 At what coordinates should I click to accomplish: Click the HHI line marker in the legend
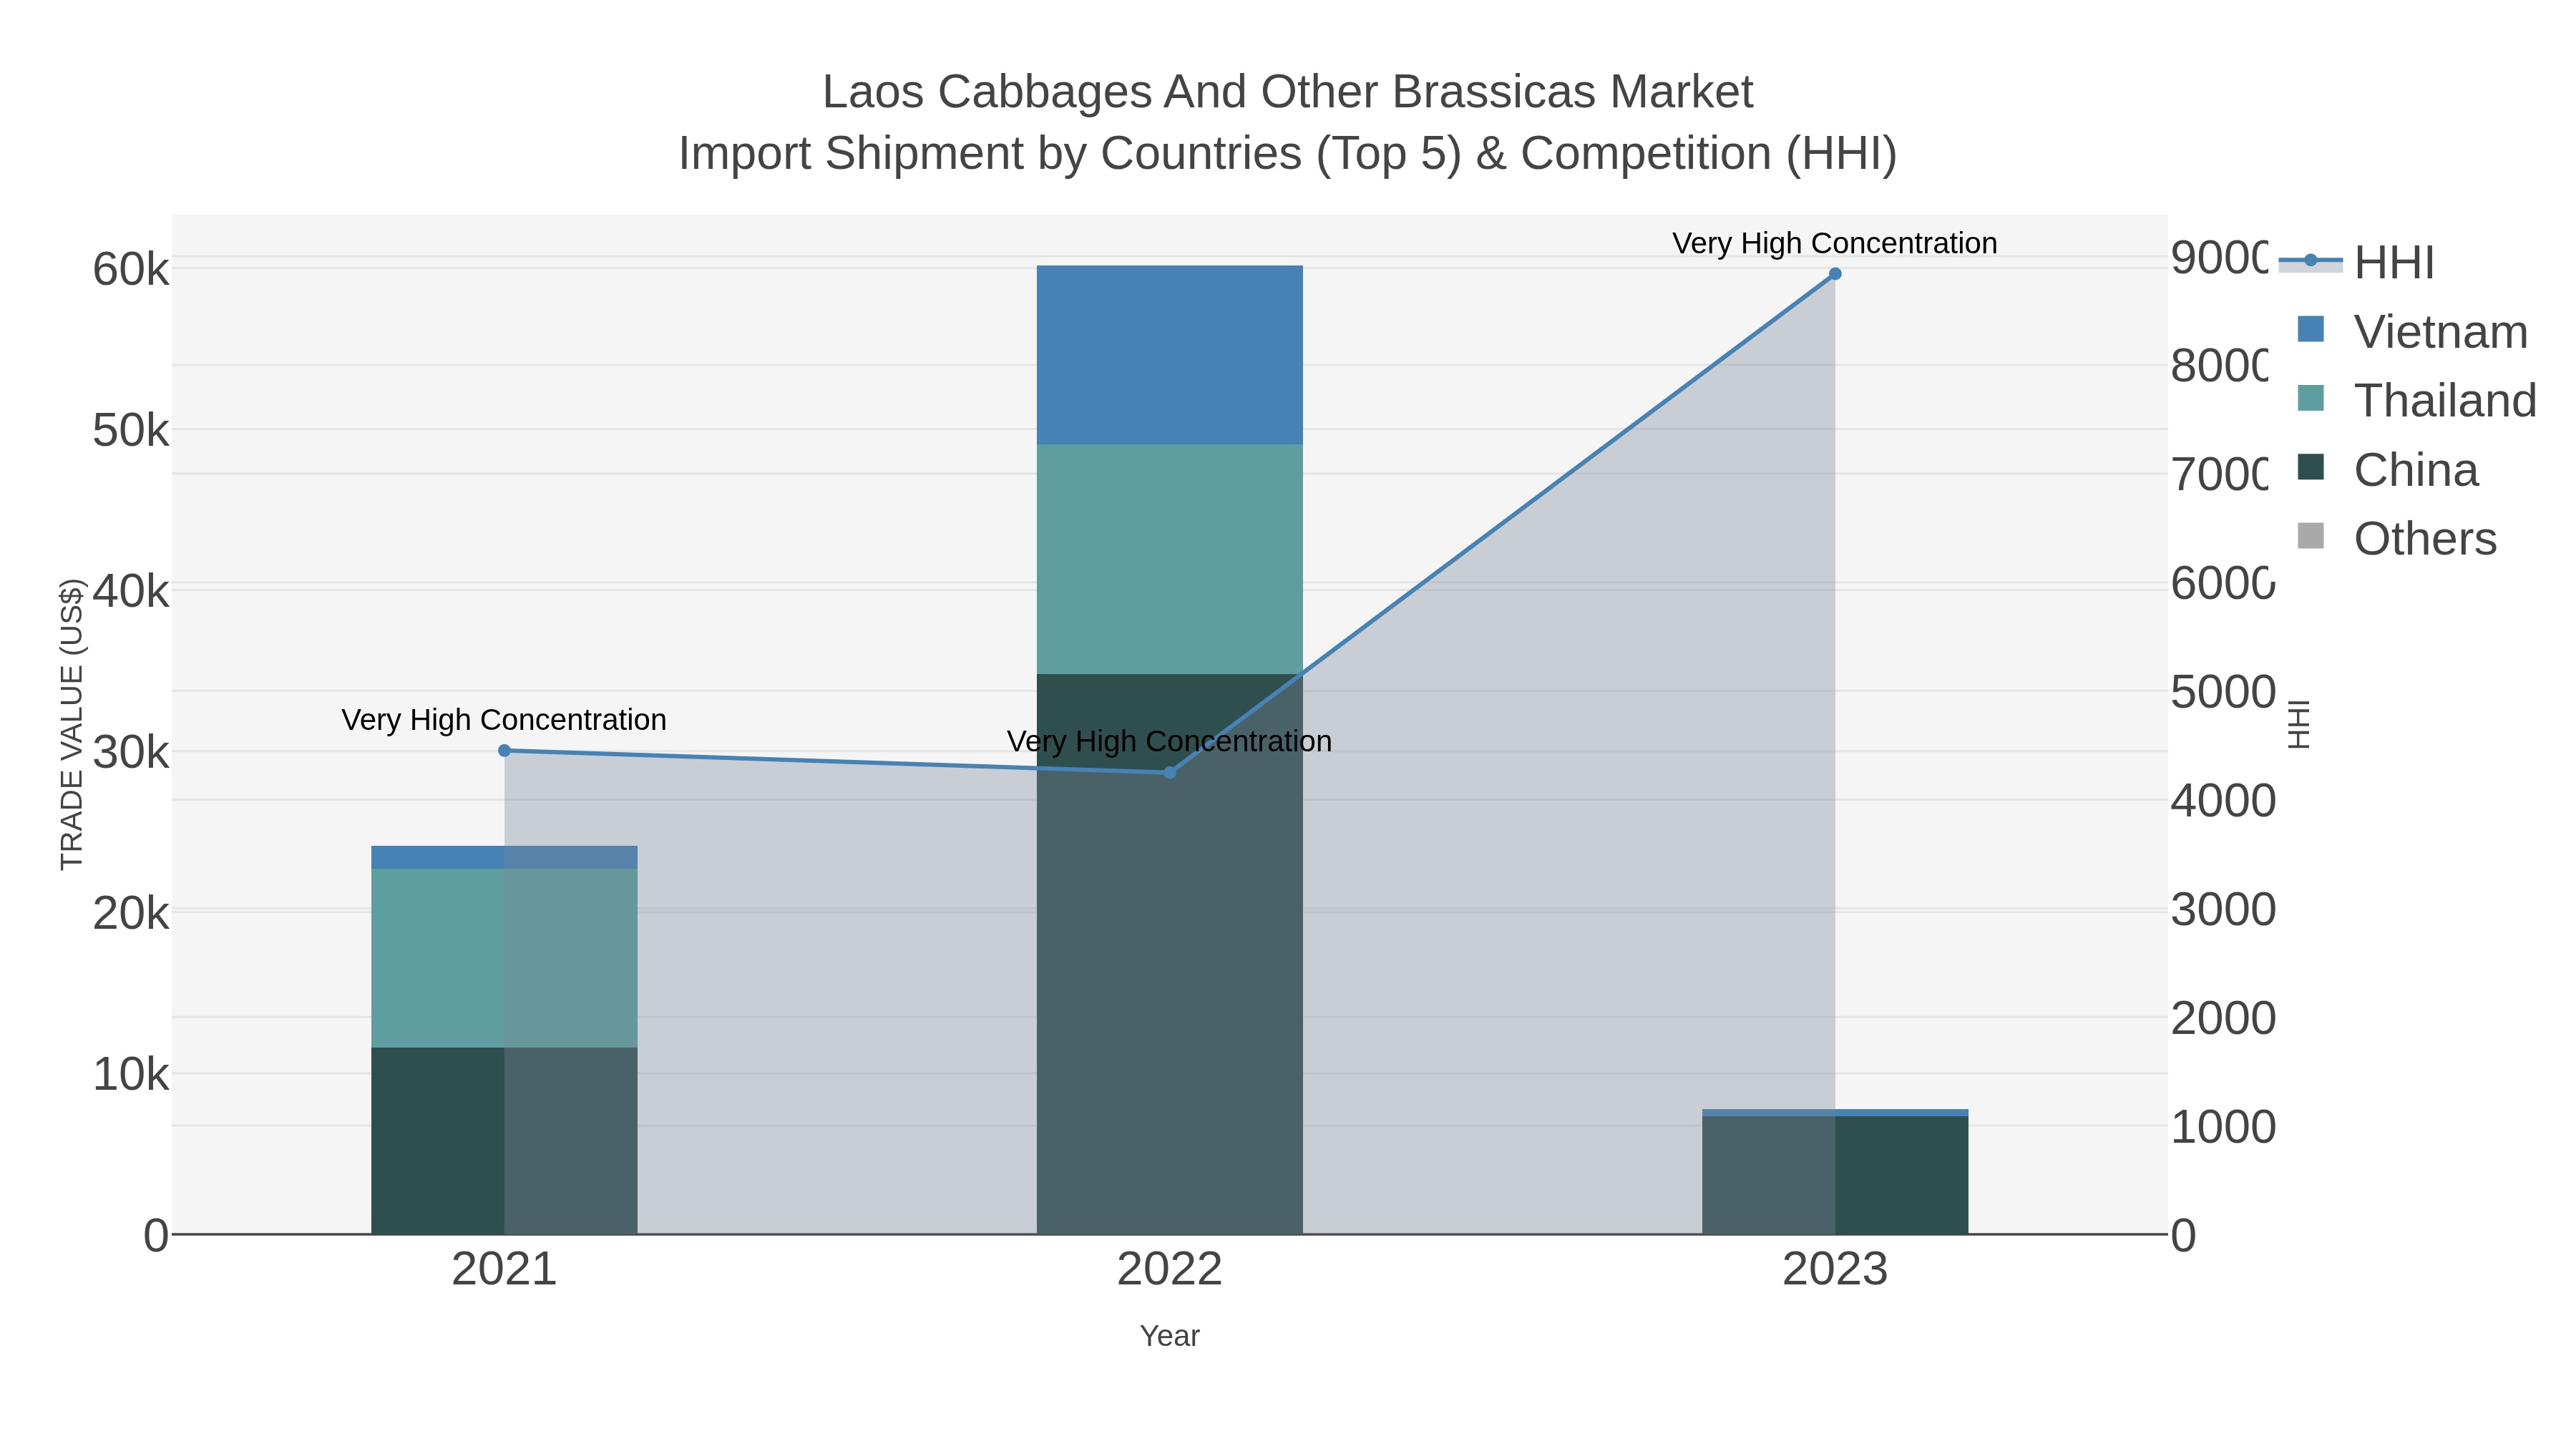2310,260
